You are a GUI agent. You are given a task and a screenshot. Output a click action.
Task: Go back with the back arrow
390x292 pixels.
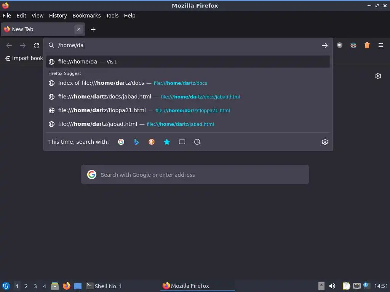(9, 46)
